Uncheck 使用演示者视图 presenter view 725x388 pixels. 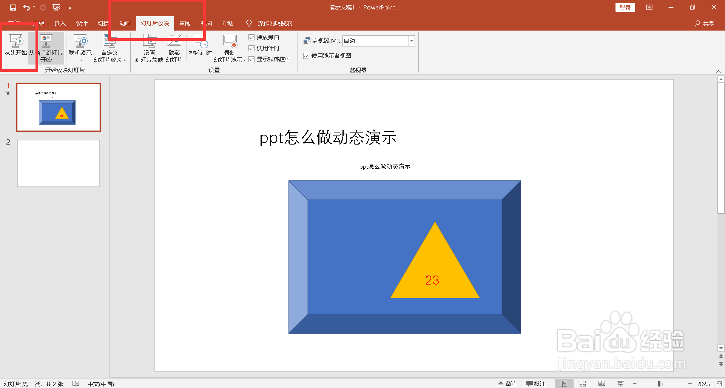tap(306, 55)
